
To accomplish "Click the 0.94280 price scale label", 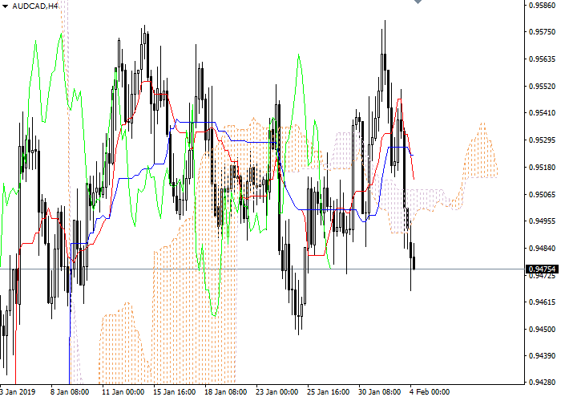I will [x=542, y=383].
